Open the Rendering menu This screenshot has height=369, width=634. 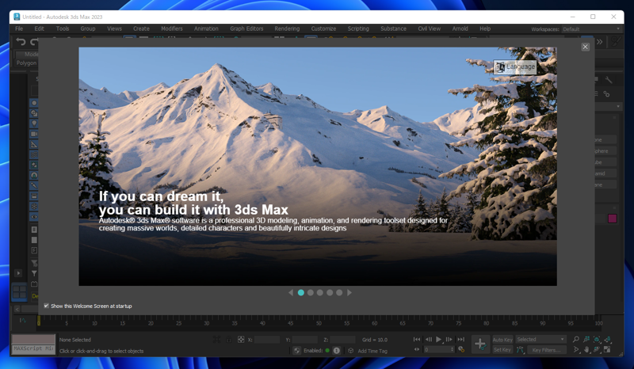coord(287,29)
